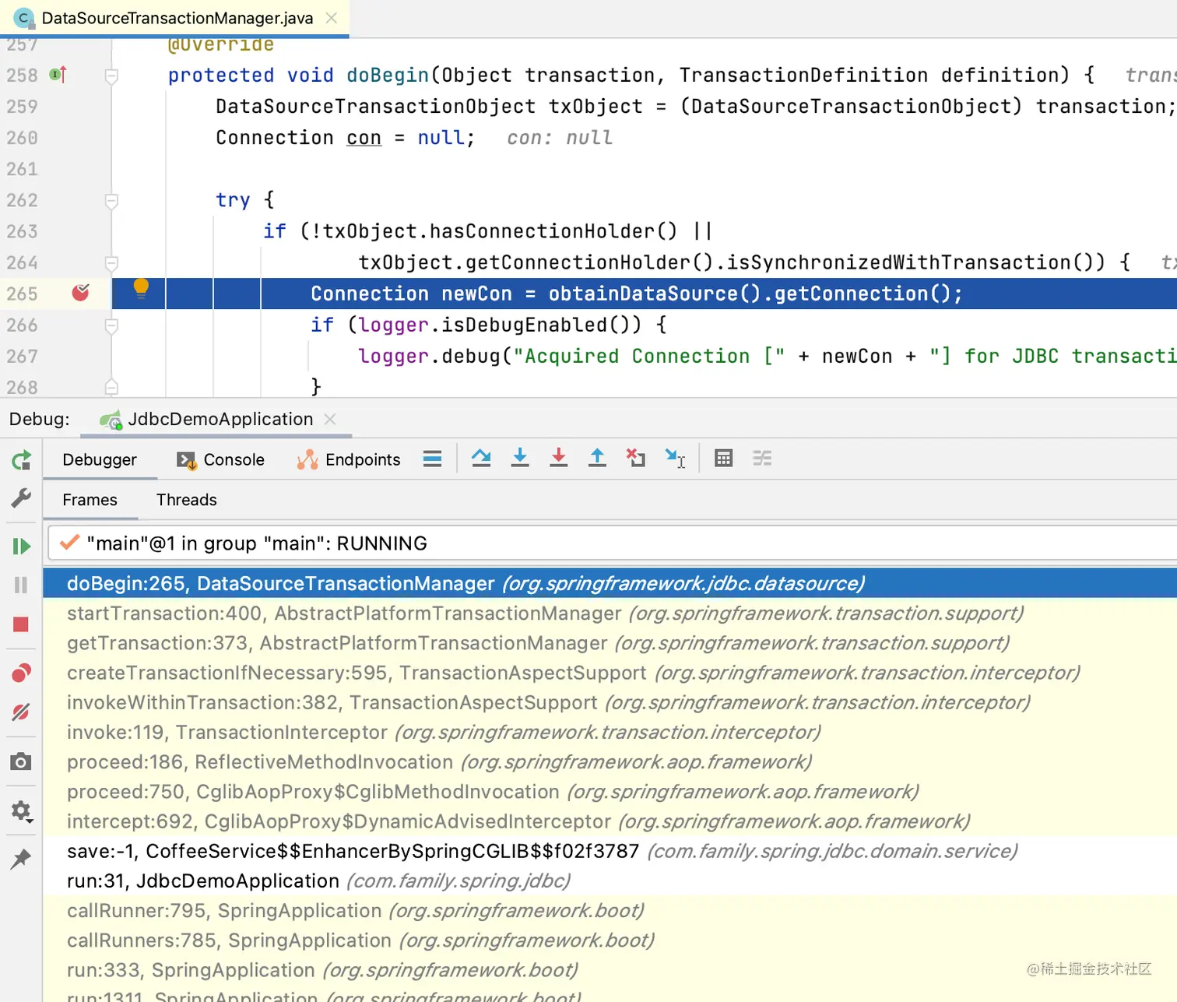The width and height of the screenshot is (1177, 1002).
Task: Toggle the breakpoint on line 265
Action: [x=80, y=293]
